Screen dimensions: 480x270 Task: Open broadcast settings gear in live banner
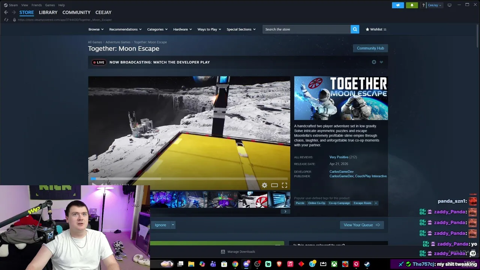374,62
